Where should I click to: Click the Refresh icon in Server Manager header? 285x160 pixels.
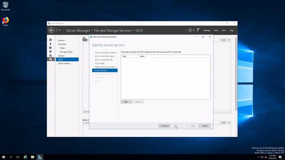click(190, 30)
